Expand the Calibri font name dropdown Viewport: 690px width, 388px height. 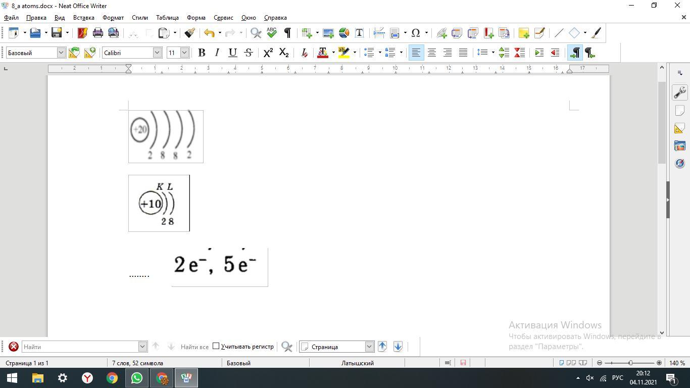click(157, 53)
